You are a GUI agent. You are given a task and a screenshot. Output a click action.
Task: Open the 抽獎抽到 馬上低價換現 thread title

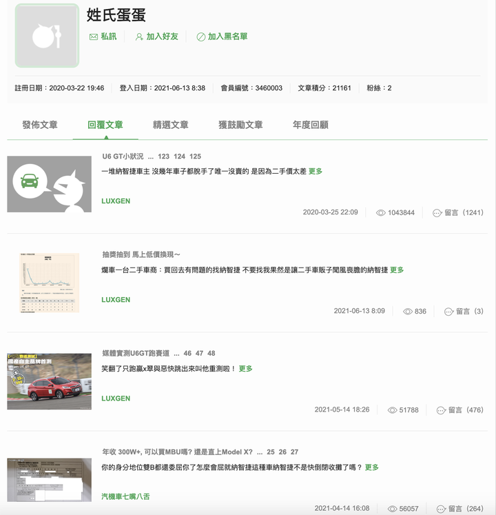click(141, 254)
